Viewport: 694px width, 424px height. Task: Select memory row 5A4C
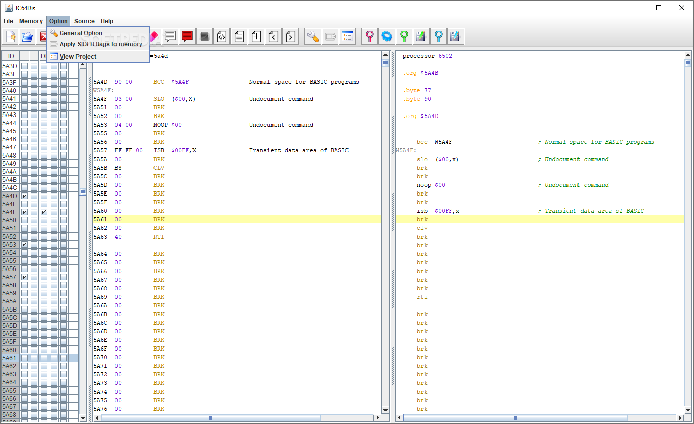40,188
